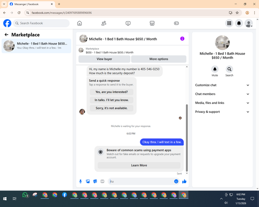The height and width of the screenshot is (207, 259).
Task: Open the Facebook Home feed icon
Action: click(79, 23)
